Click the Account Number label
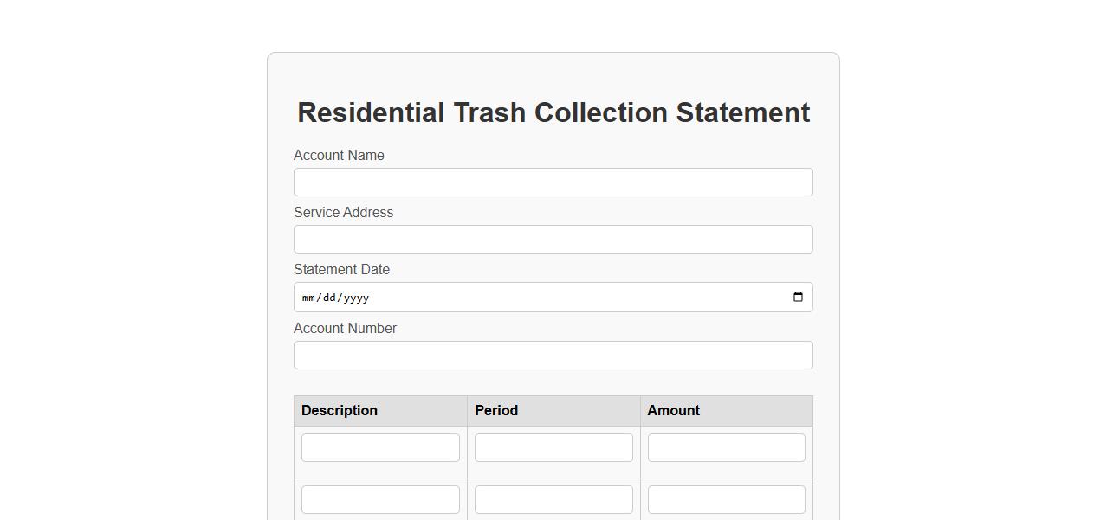 point(345,329)
